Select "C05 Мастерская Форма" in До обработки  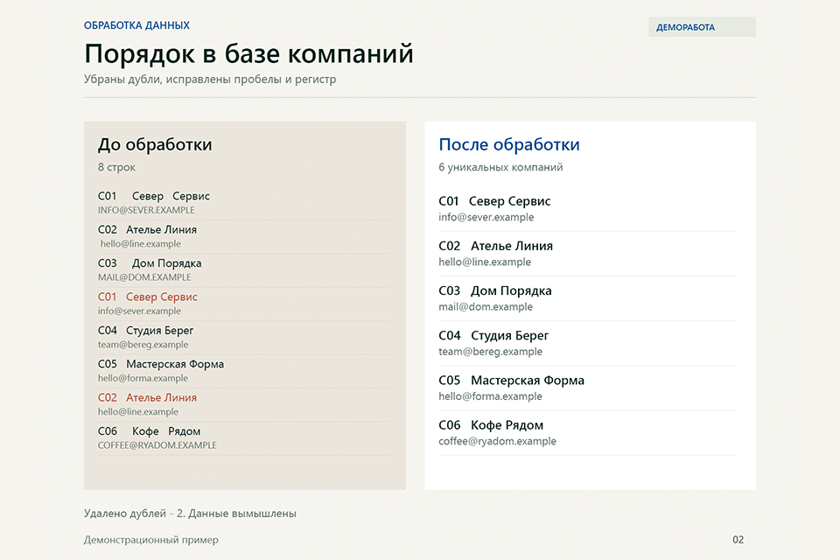click(x=161, y=364)
